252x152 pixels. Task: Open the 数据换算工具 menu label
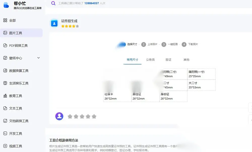19,71
